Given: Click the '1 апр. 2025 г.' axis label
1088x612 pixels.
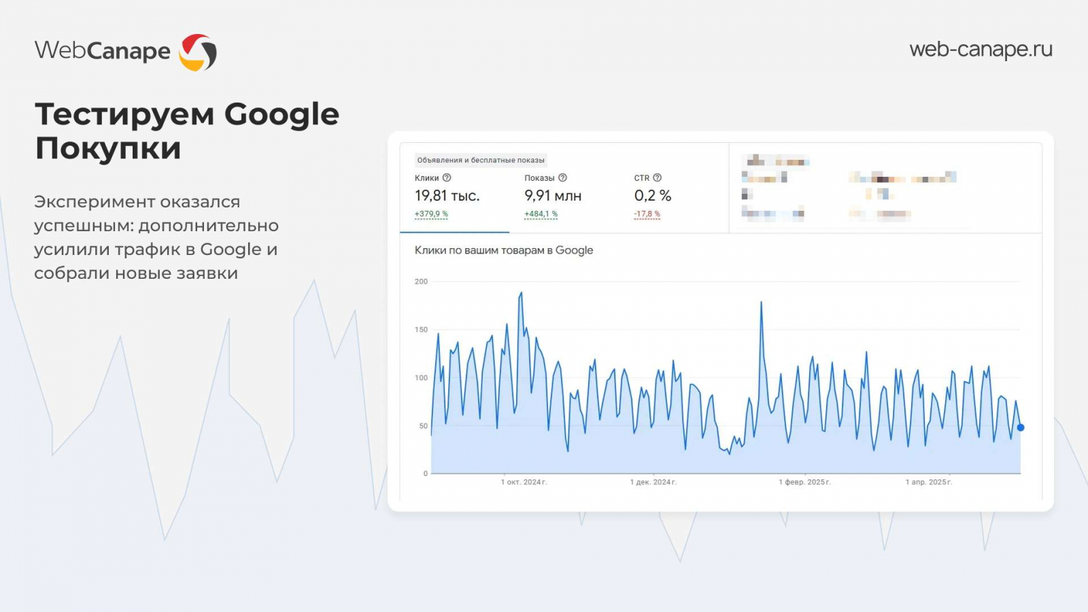Looking at the screenshot, I should coord(928,482).
